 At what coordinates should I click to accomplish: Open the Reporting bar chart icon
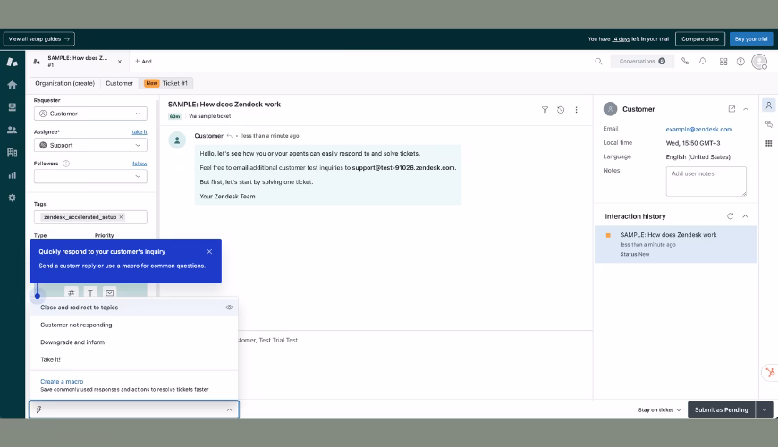pyautogui.click(x=12, y=175)
